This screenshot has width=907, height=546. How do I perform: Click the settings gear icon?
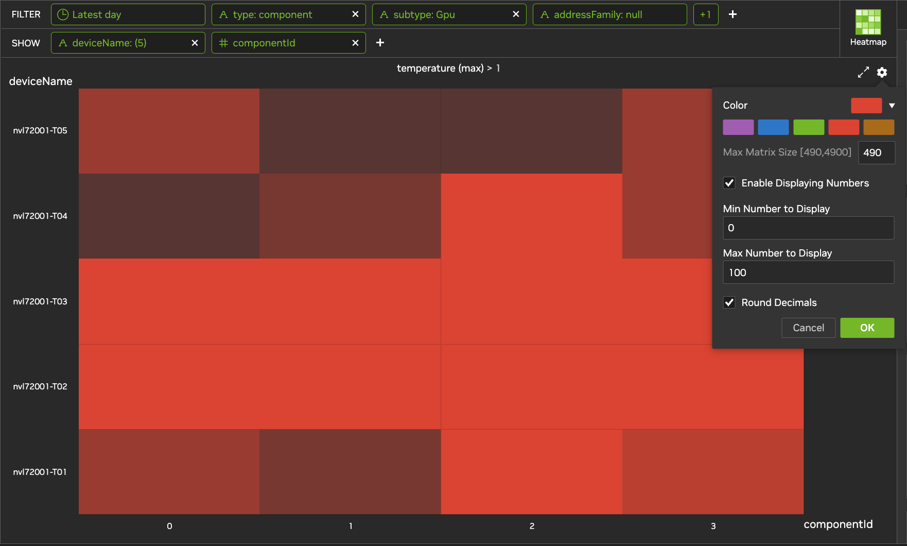click(882, 73)
